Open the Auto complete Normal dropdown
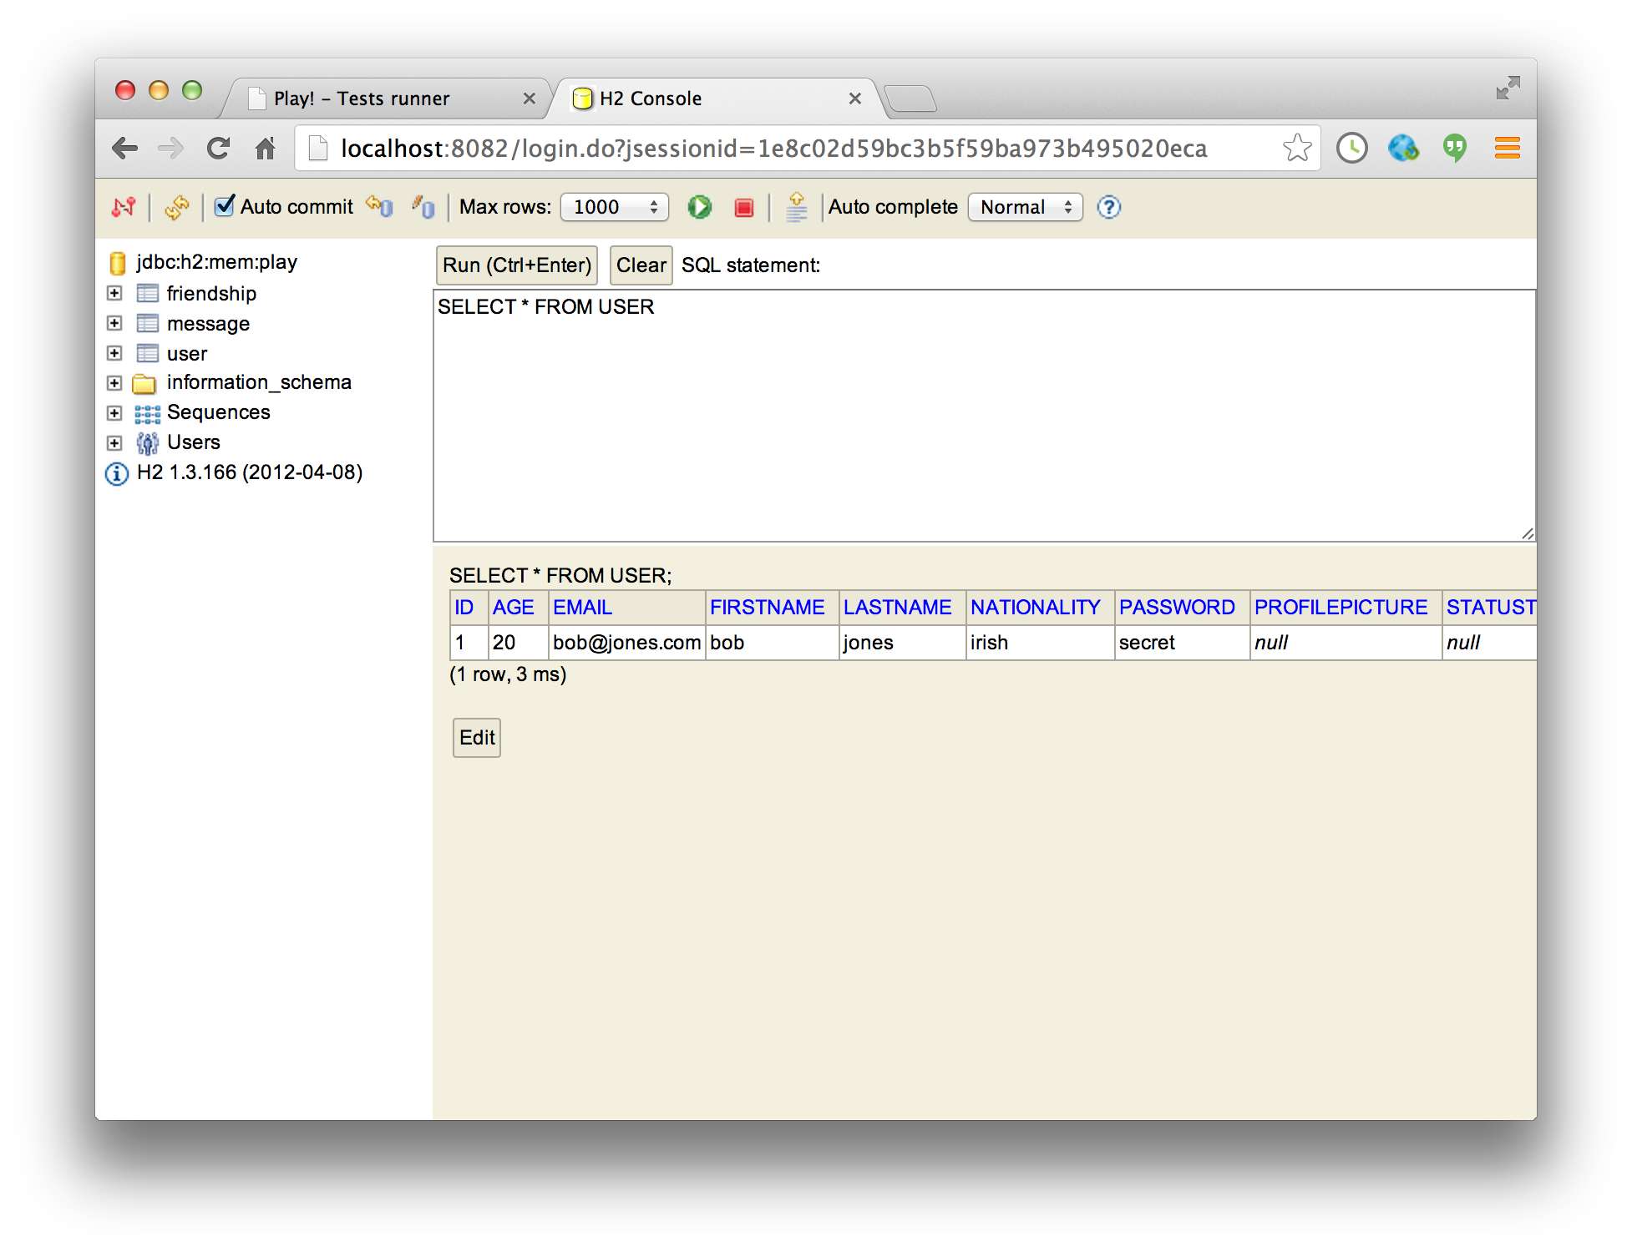The image size is (1632, 1252). (x=1025, y=207)
